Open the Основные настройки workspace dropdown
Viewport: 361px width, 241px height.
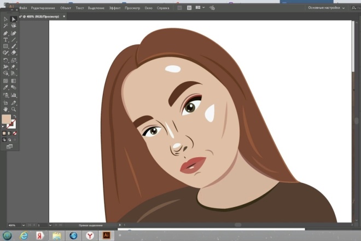326,8
